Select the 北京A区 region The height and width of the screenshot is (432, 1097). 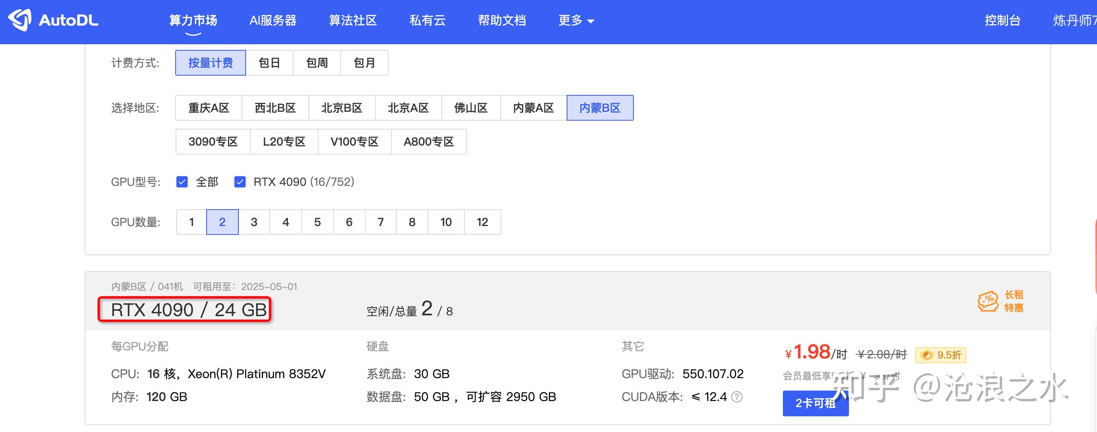point(408,107)
